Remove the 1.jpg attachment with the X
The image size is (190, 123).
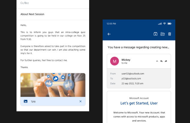click(x=80, y=101)
